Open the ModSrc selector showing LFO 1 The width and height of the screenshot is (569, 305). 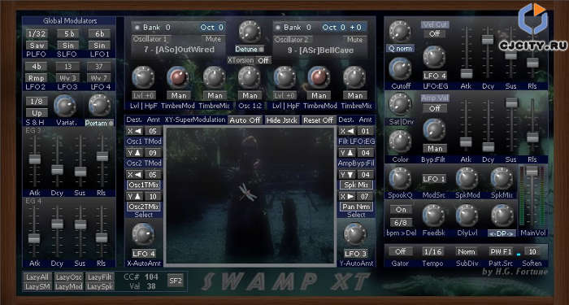coord(434,179)
